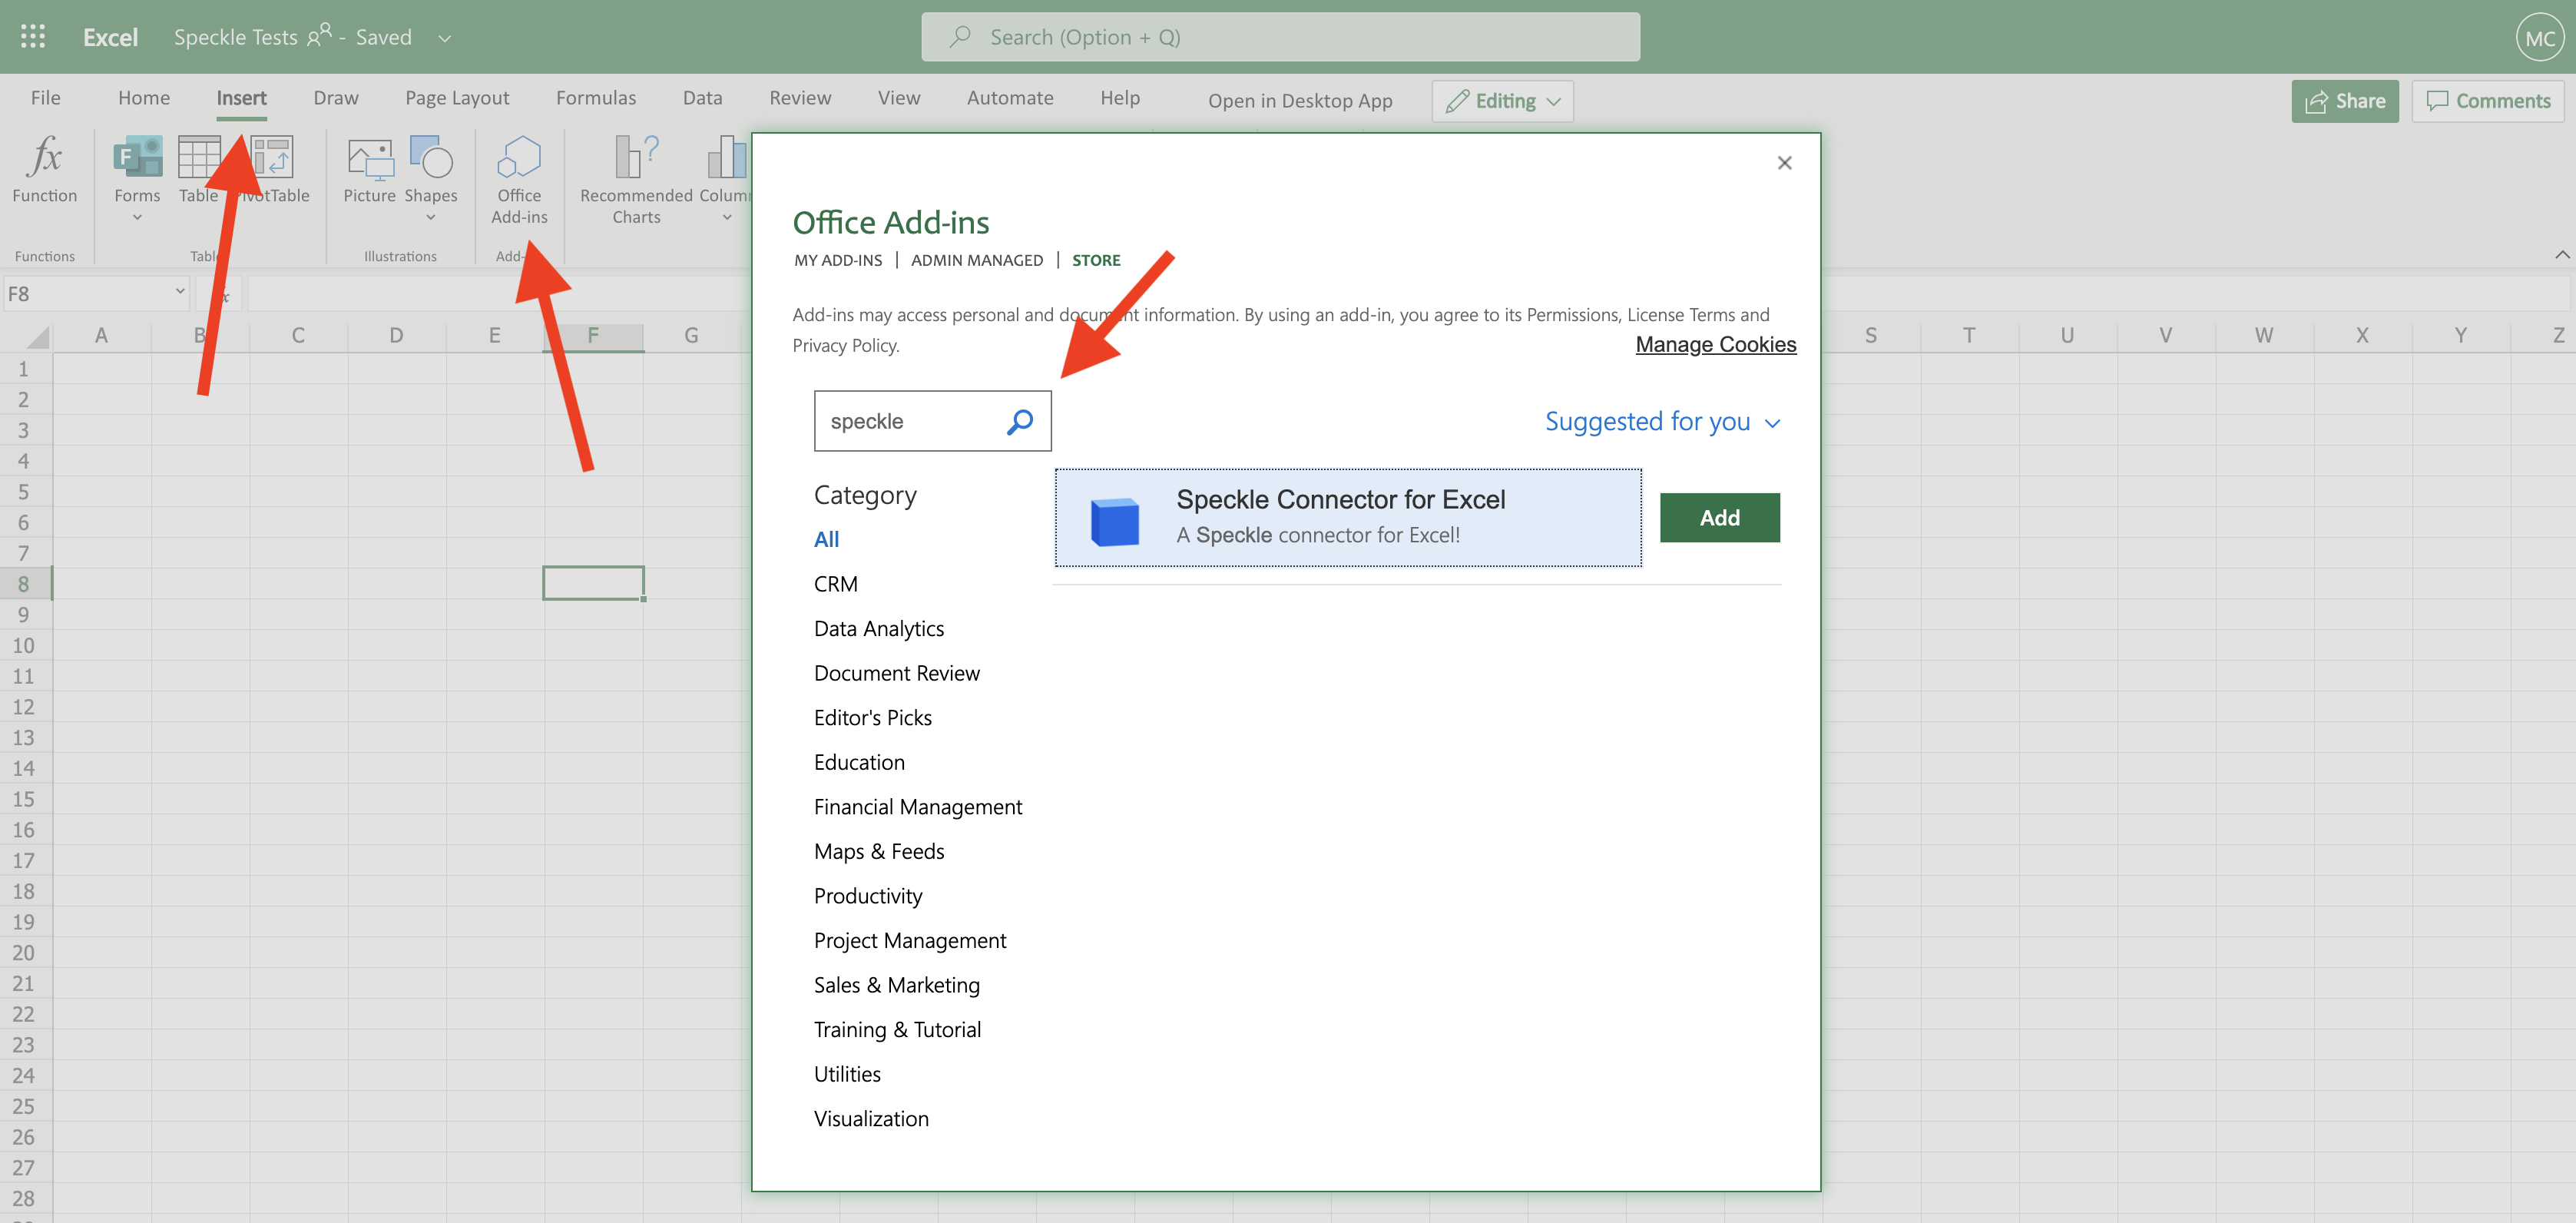Click the Speckle blue cube icon
Screen dimensions: 2576x1223
point(1114,521)
